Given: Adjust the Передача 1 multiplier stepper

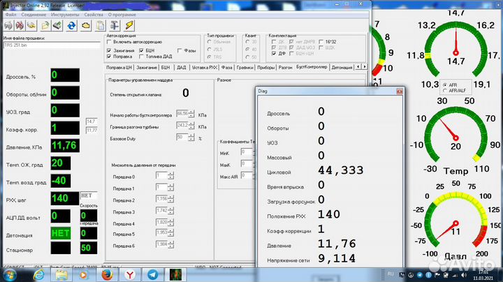Looking at the screenshot, I should click(170, 188).
